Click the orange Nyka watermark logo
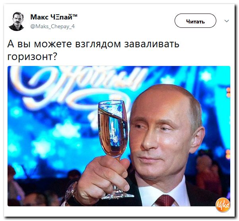Image resolution: width=239 pixels, height=221 pixels. point(223,205)
